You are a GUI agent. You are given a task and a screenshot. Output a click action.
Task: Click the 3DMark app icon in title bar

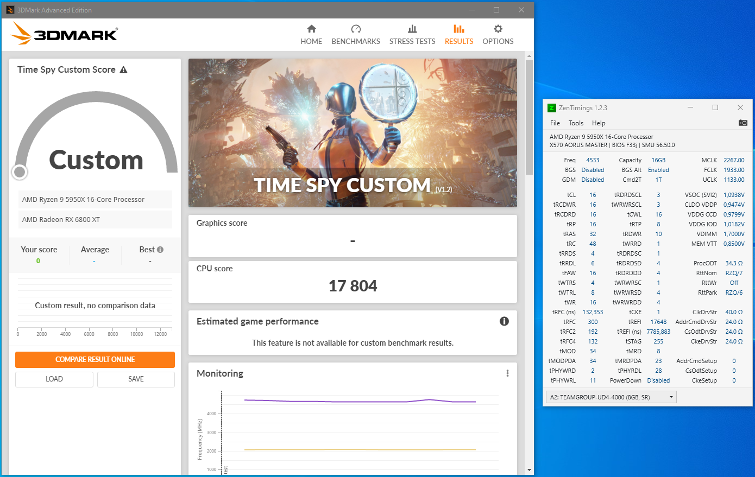(x=10, y=10)
